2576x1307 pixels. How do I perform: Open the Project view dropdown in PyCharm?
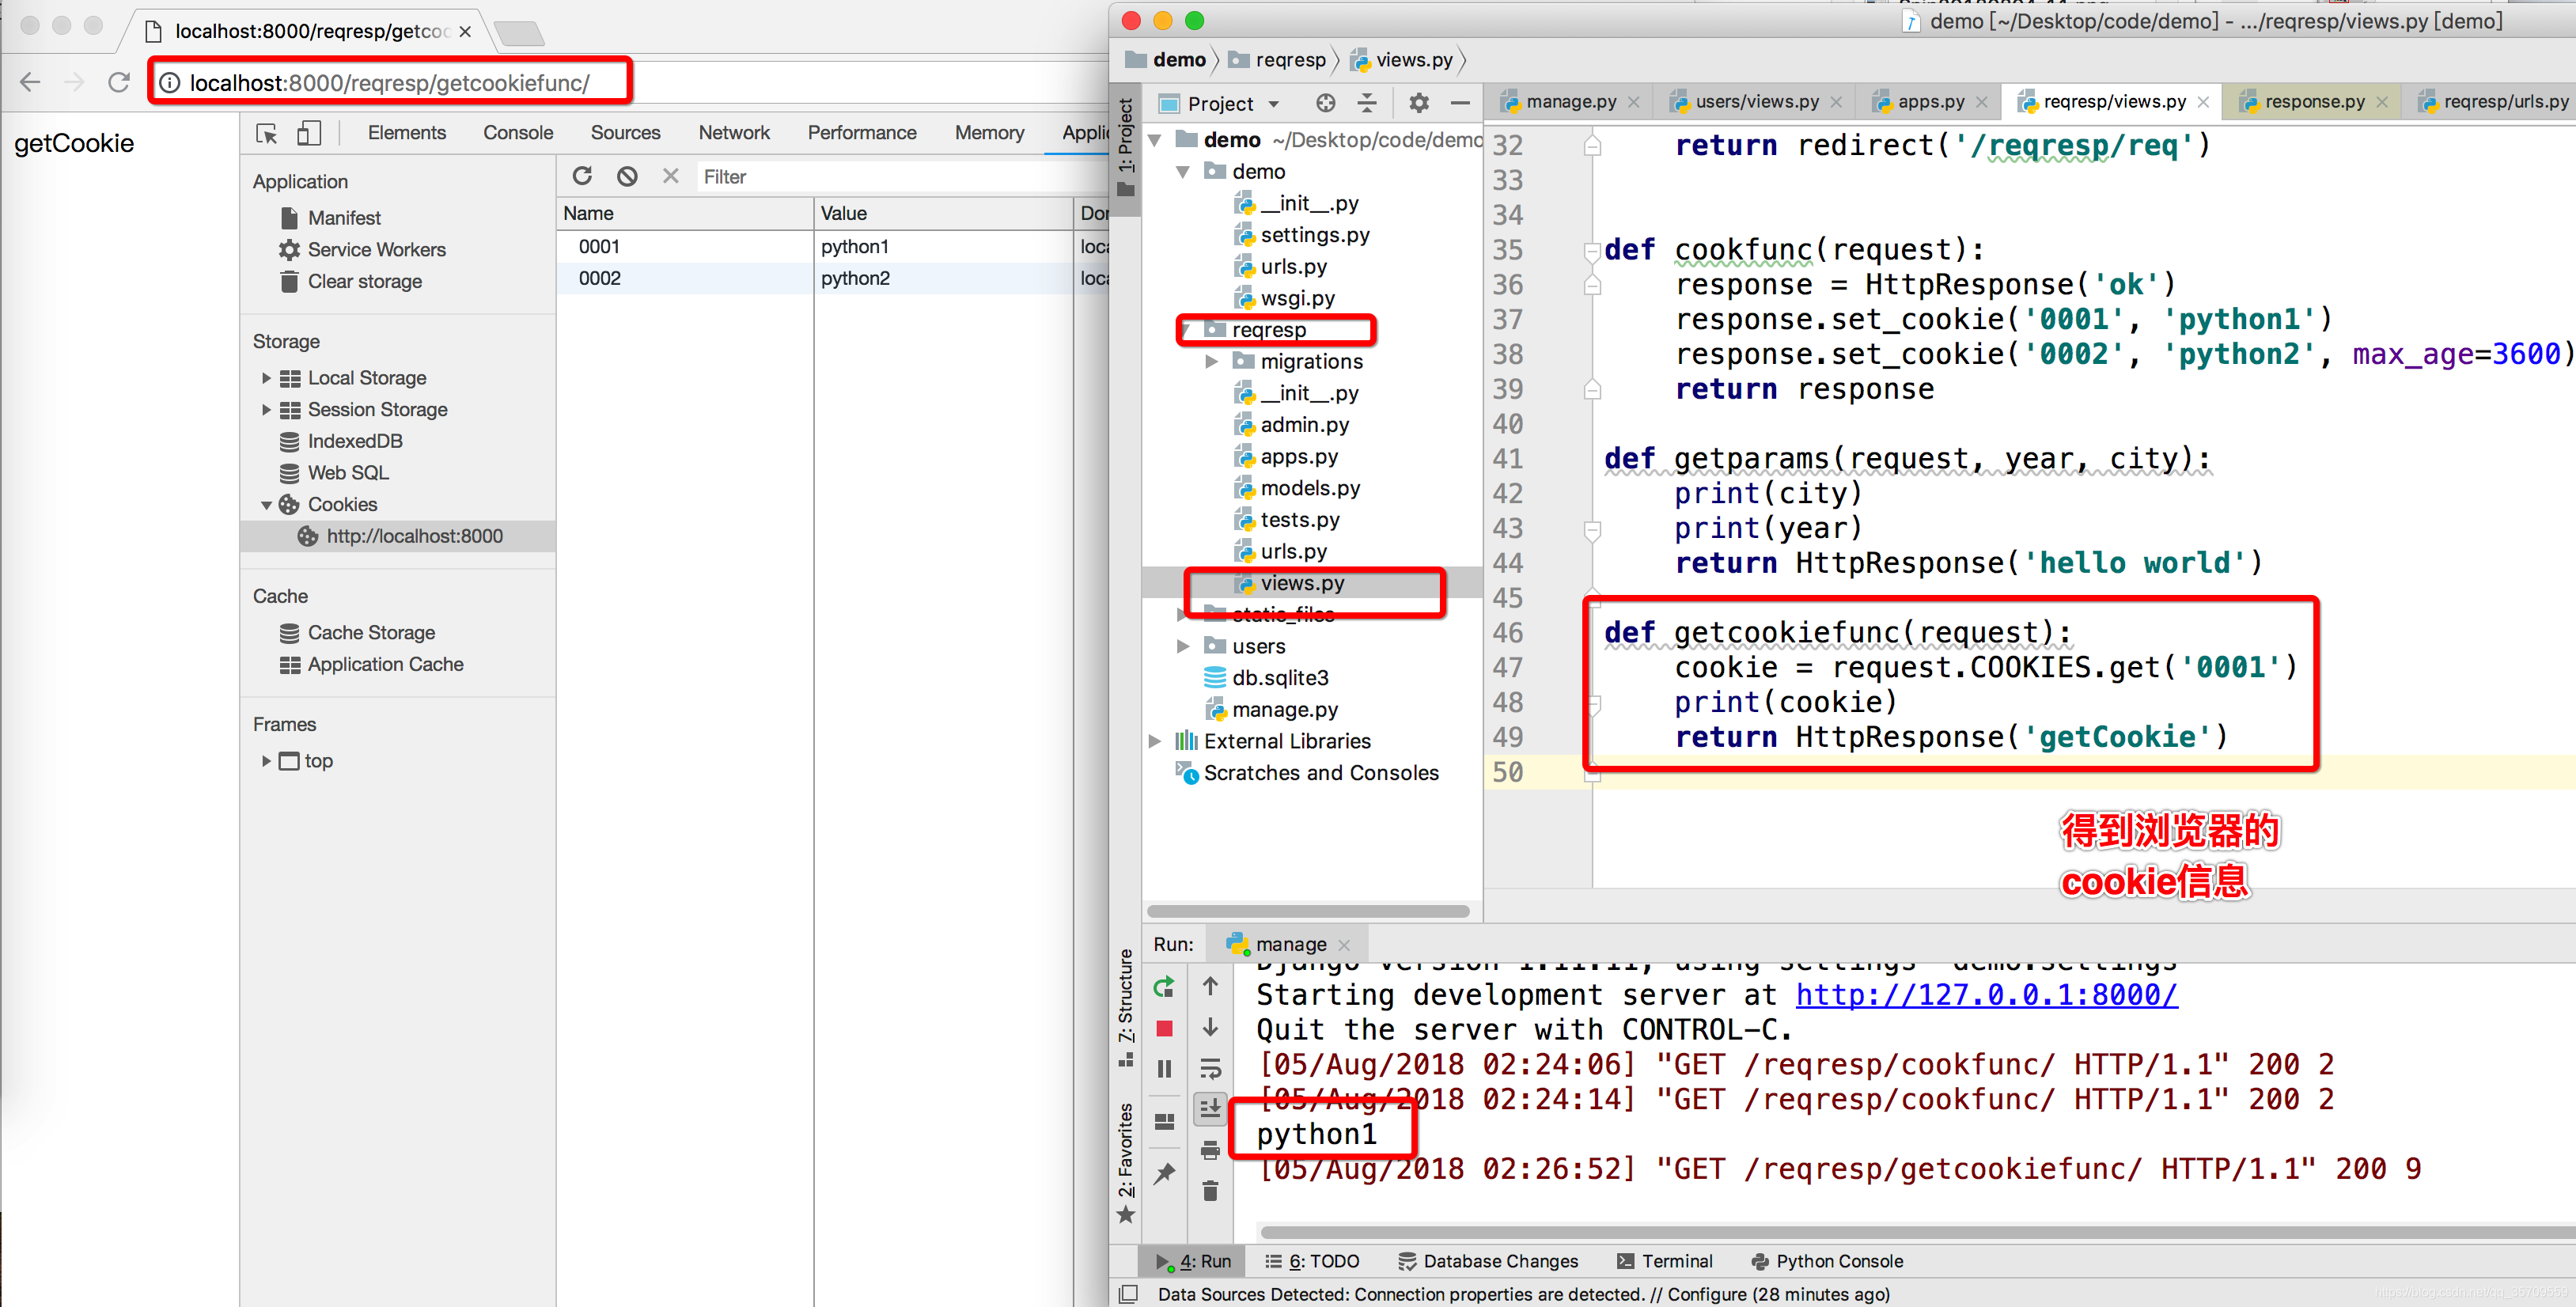coord(1274,104)
